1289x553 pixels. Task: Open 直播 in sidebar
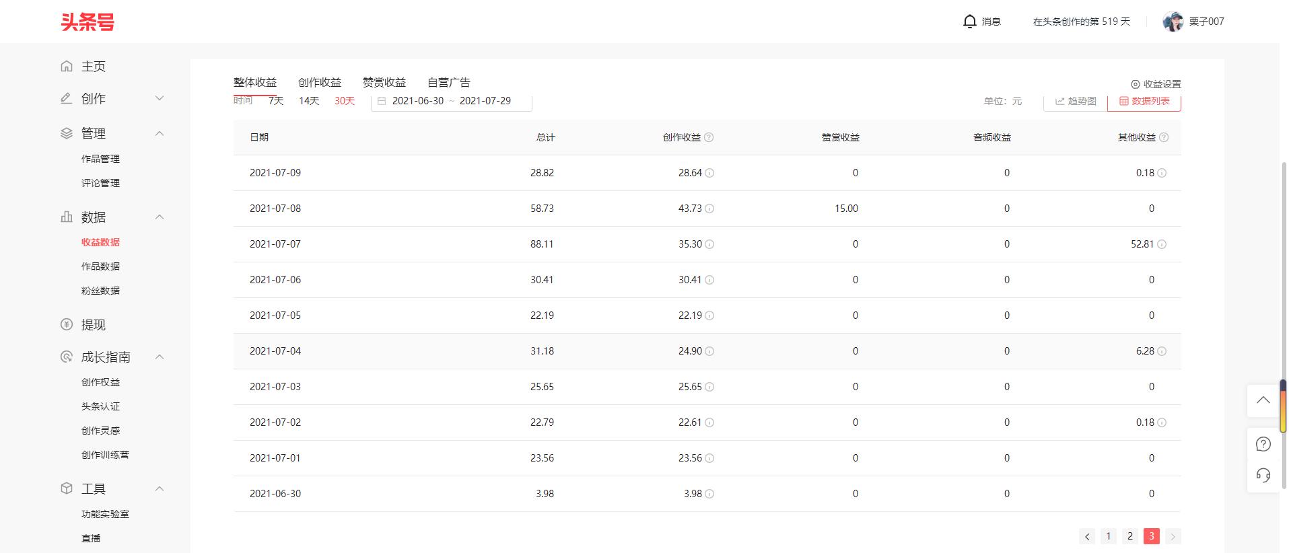pyautogui.click(x=91, y=538)
